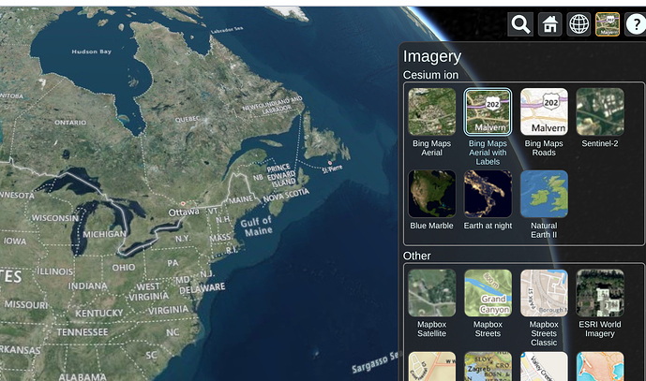
Task: Choose Natural Earth II imagery
Action: [x=544, y=194]
